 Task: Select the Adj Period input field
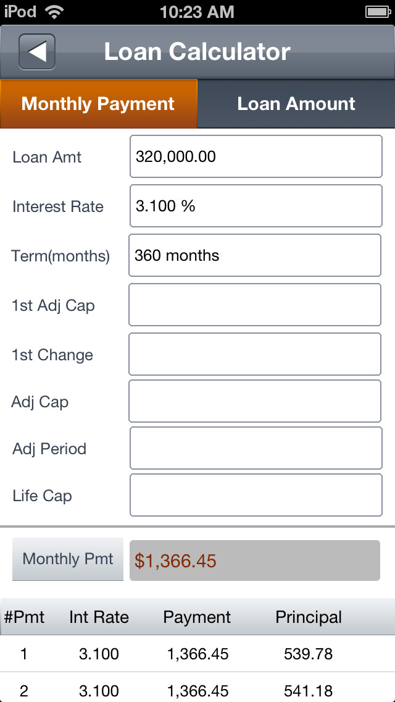click(256, 448)
